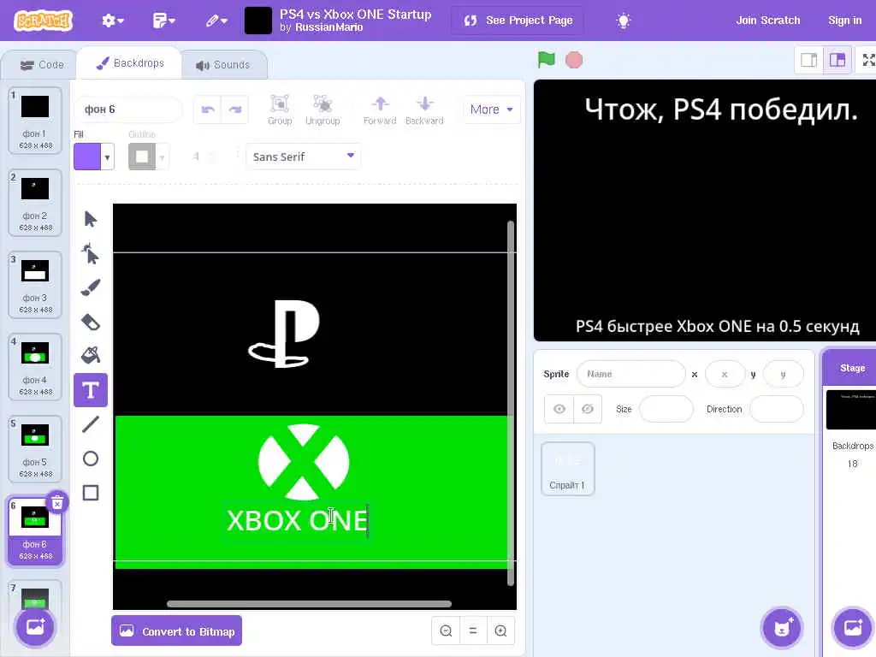Image resolution: width=876 pixels, height=657 pixels.
Task: Click the Sprite Name field
Action: click(630, 374)
